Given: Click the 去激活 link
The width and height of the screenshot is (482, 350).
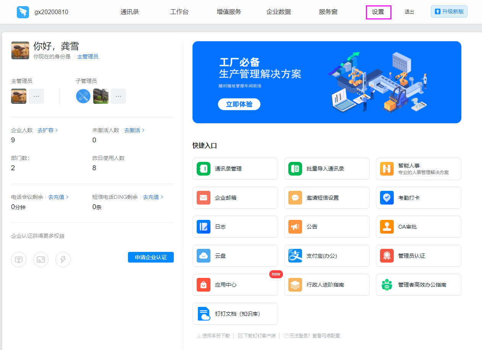Looking at the screenshot, I should pos(132,130).
